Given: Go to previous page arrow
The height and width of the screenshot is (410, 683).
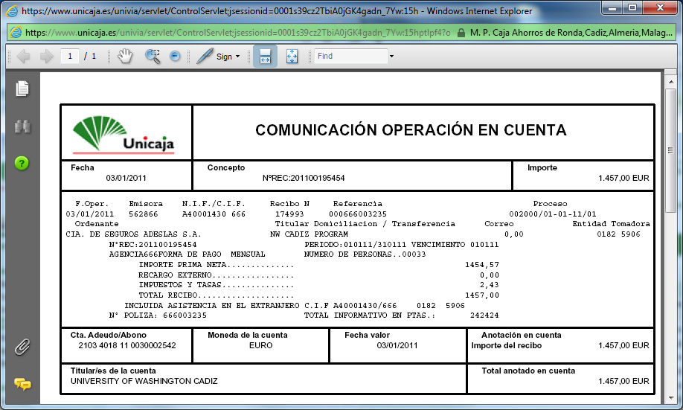Looking at the screenshot, I should pyautogui.click(x=23, y=57).
